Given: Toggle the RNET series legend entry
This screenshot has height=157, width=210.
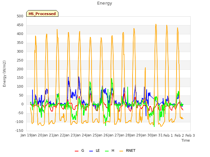Looking at the screenshot, I should [127, 150].
